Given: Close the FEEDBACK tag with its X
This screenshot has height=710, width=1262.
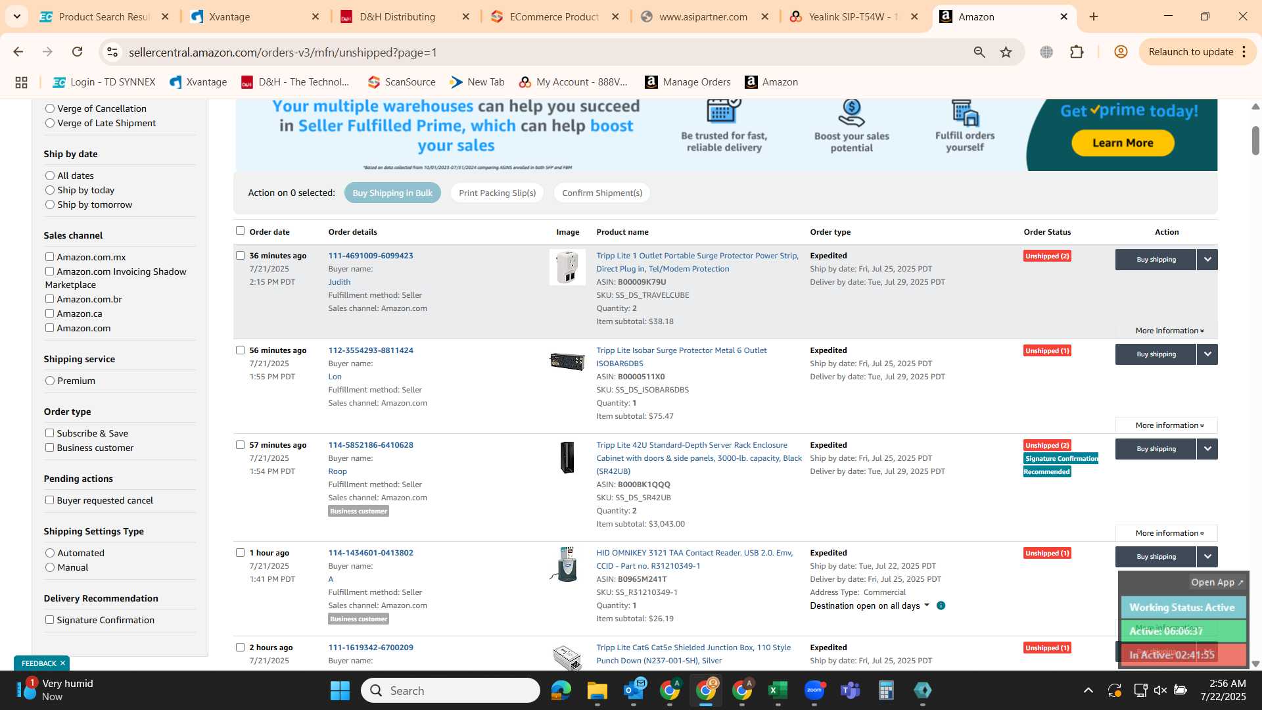Looking at the screenshot, I should [62, 663].
